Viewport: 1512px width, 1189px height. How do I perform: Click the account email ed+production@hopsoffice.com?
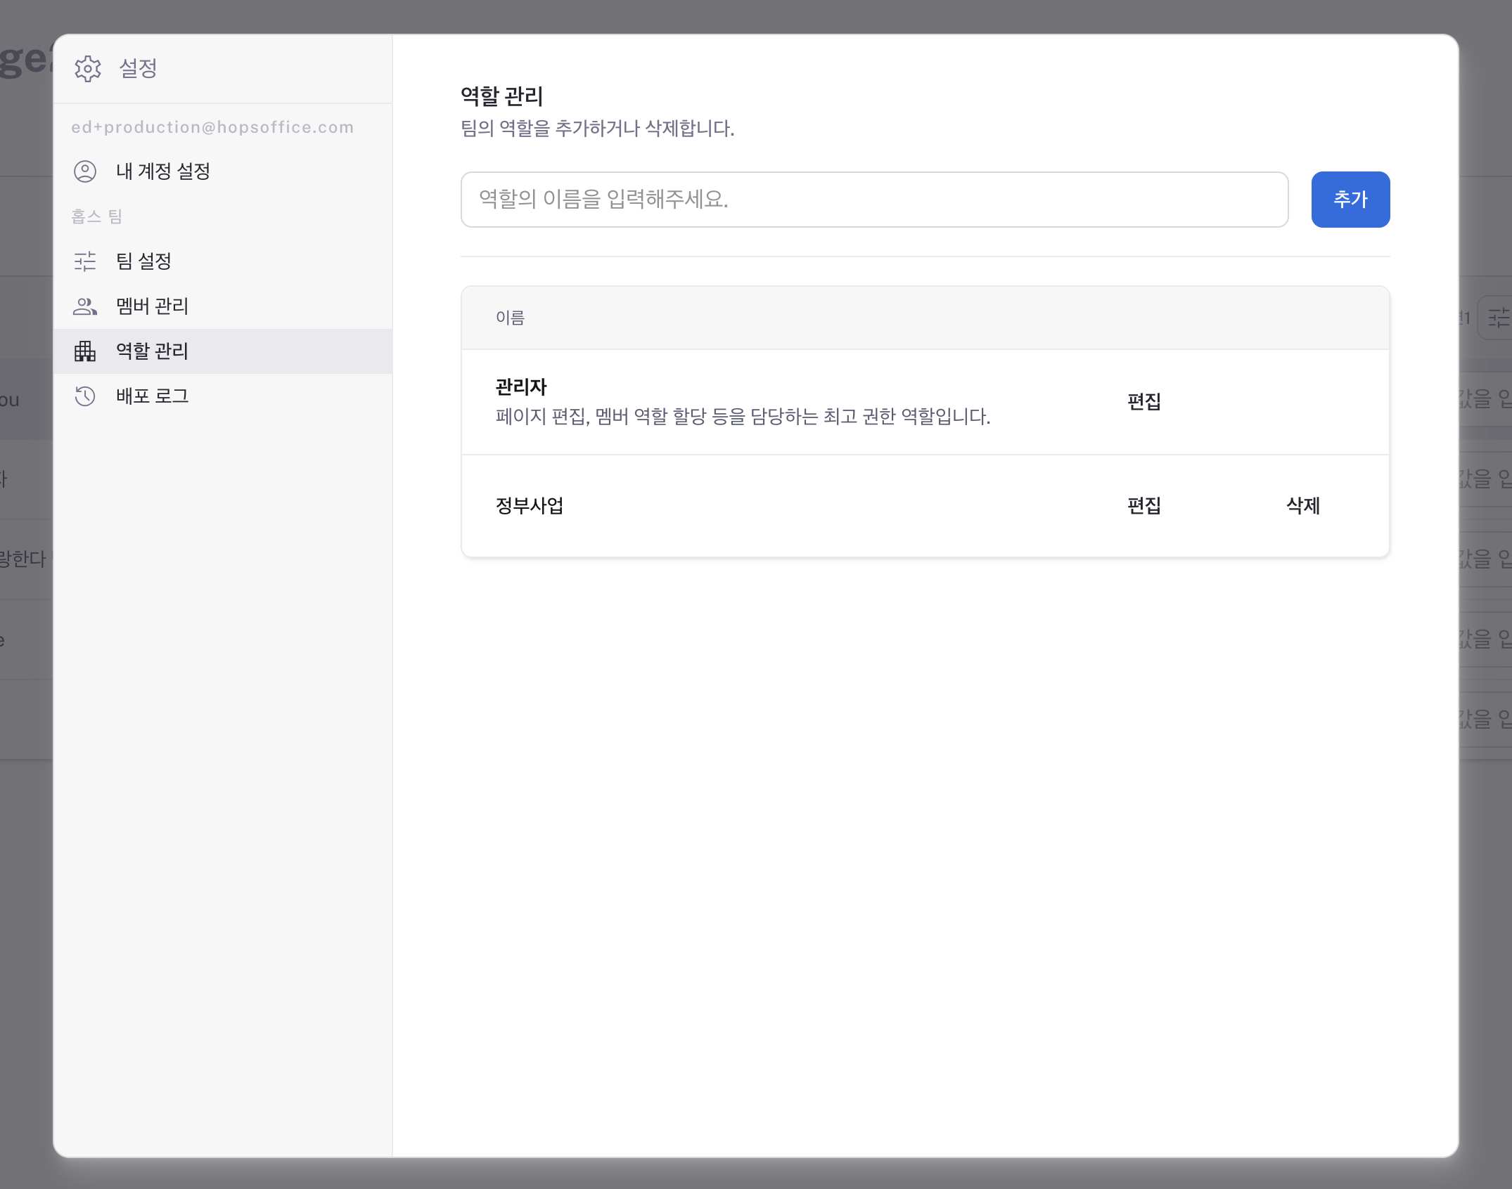(x=212, y=127)
